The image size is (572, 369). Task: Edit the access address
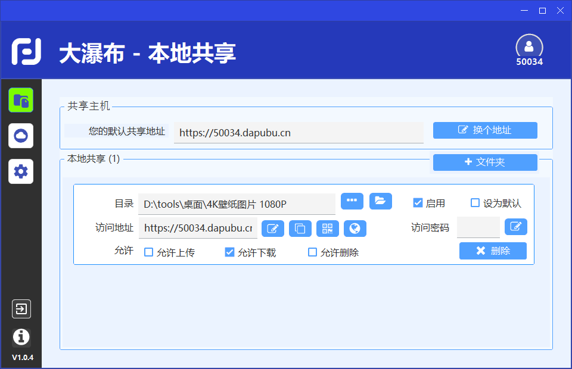(x=273, y=228)
